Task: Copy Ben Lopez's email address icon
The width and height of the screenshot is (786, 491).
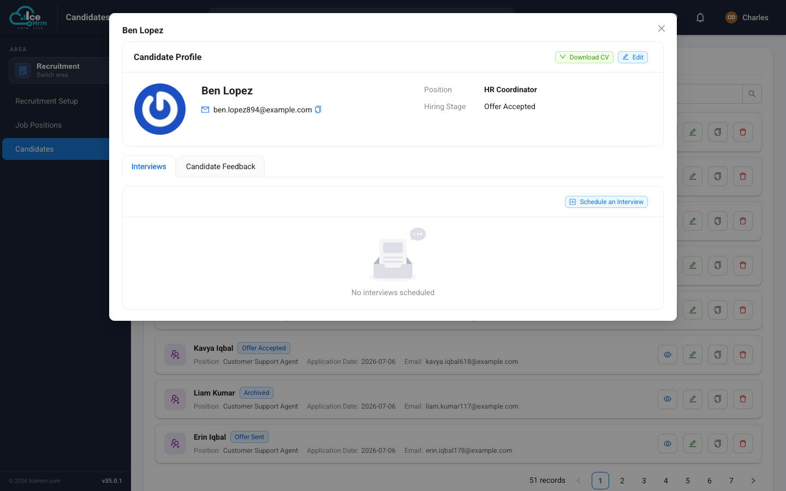Action: (318, 110)
